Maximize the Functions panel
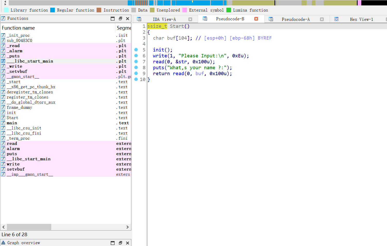Viewport: 387px width, 246px height. tap(113, 19)
